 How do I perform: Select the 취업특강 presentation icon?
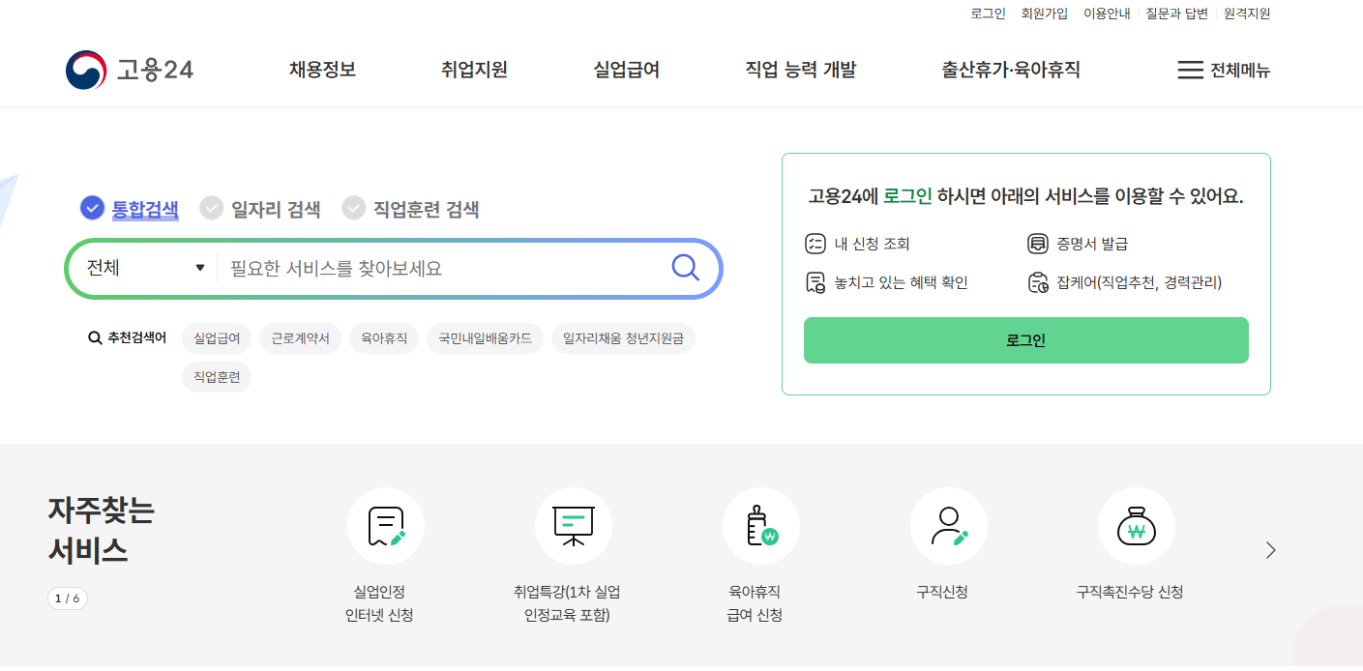pyautogui.click(x=573, y=526)
